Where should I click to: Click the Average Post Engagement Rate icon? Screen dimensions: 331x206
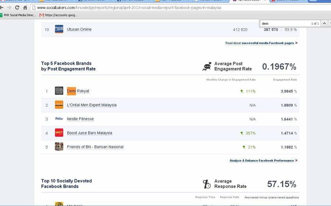pos(207,66)
